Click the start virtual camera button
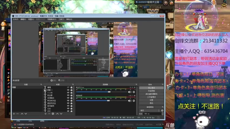Image resolution: width=230 pixels, height=129 pixels. [152, 94]
